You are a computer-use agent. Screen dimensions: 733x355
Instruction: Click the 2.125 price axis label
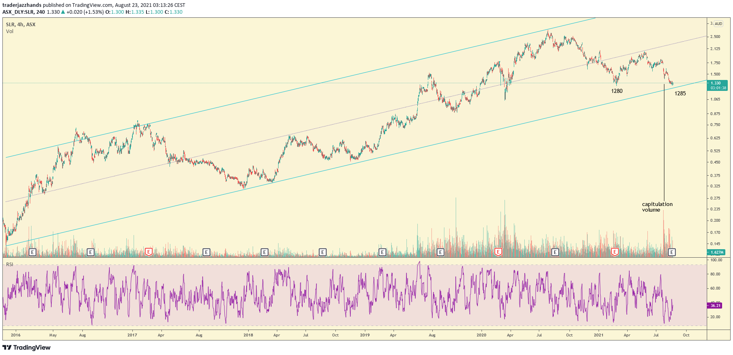click(x=716, y=49)
